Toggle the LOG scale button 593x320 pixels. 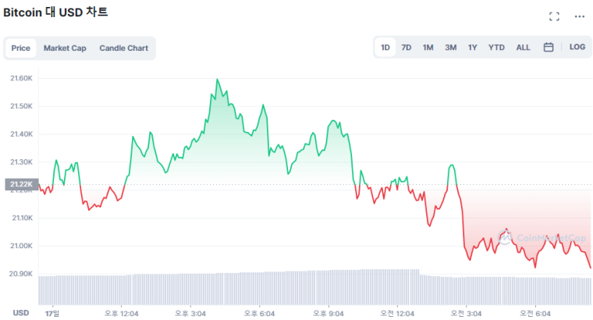[577, 47]
